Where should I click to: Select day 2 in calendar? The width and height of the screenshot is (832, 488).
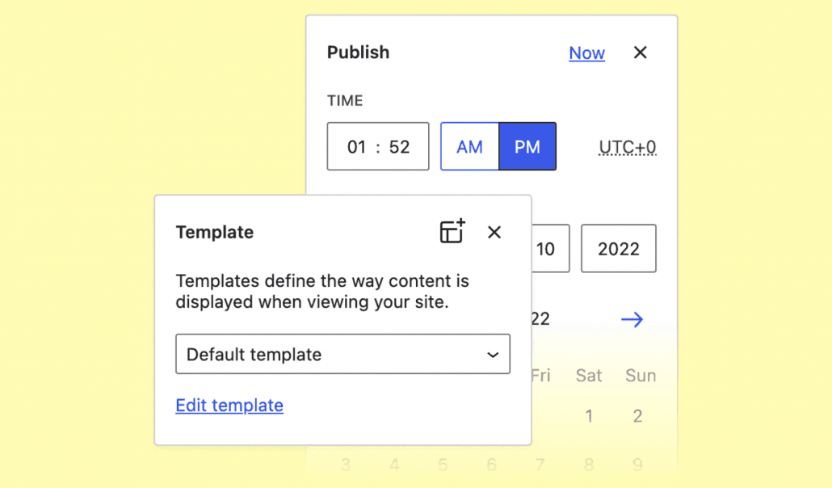(637, 417)
